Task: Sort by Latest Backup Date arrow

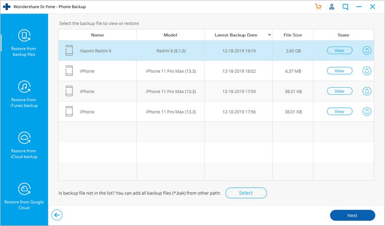Action: coord(269,35)
